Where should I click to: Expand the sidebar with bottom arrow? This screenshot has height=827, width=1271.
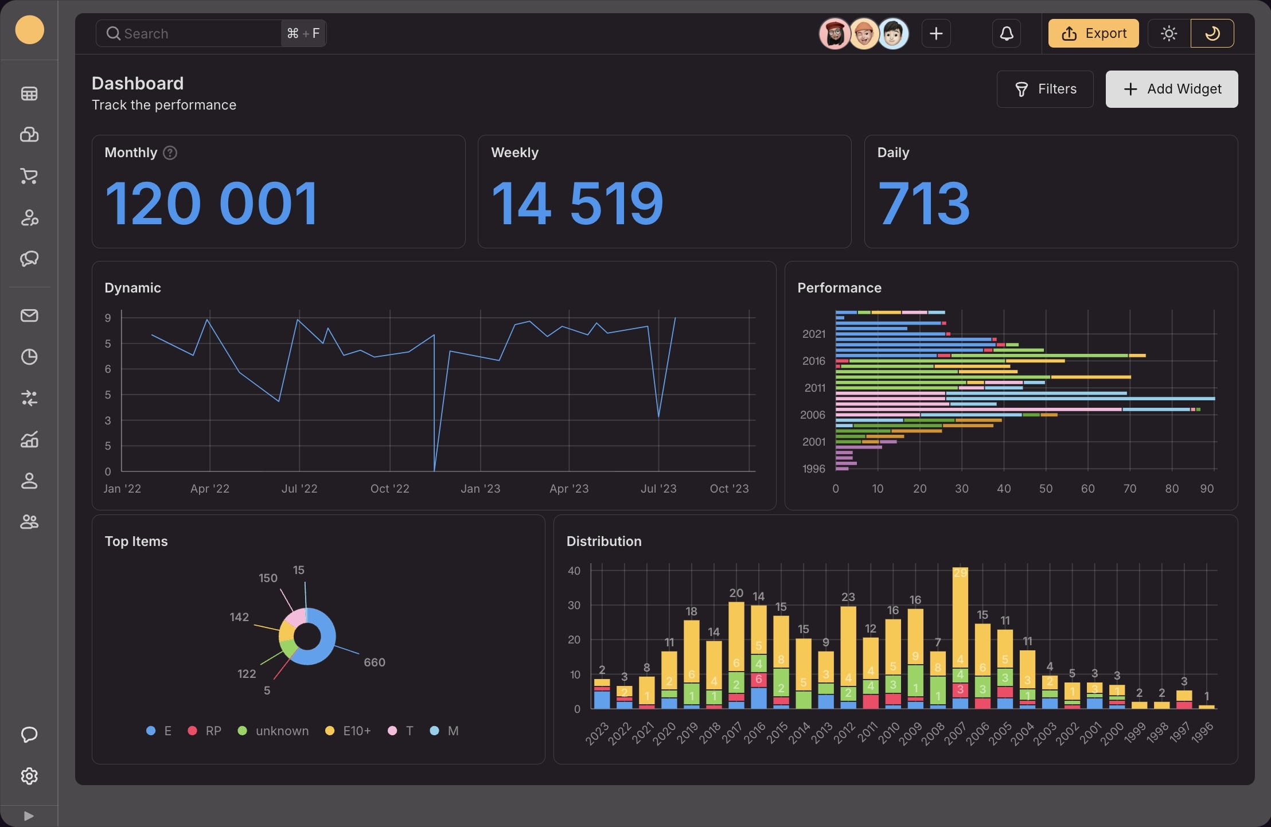[x=29, y=816]
